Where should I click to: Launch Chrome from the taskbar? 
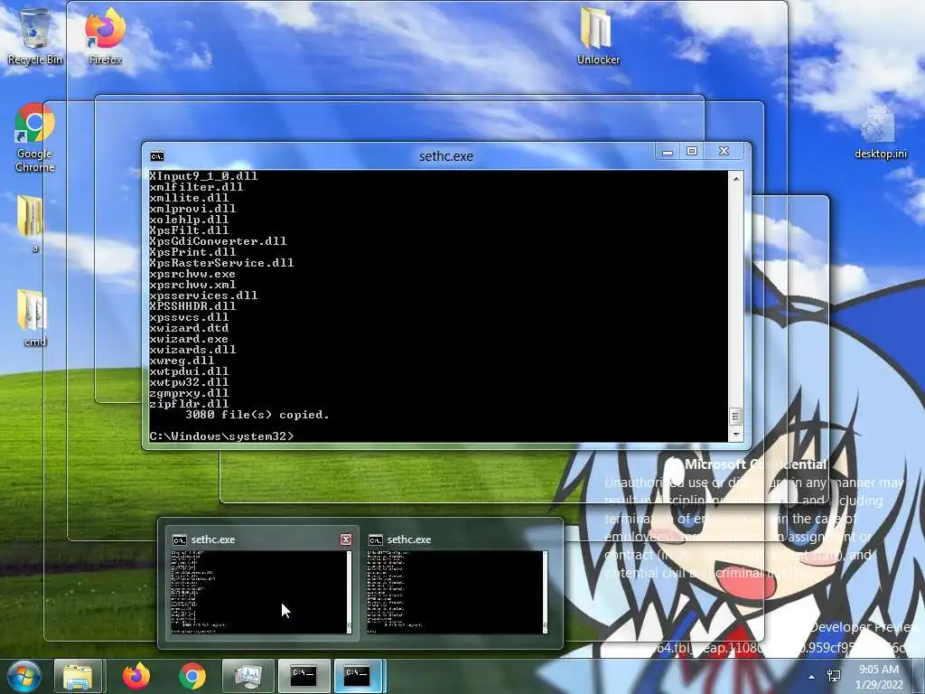192,676
